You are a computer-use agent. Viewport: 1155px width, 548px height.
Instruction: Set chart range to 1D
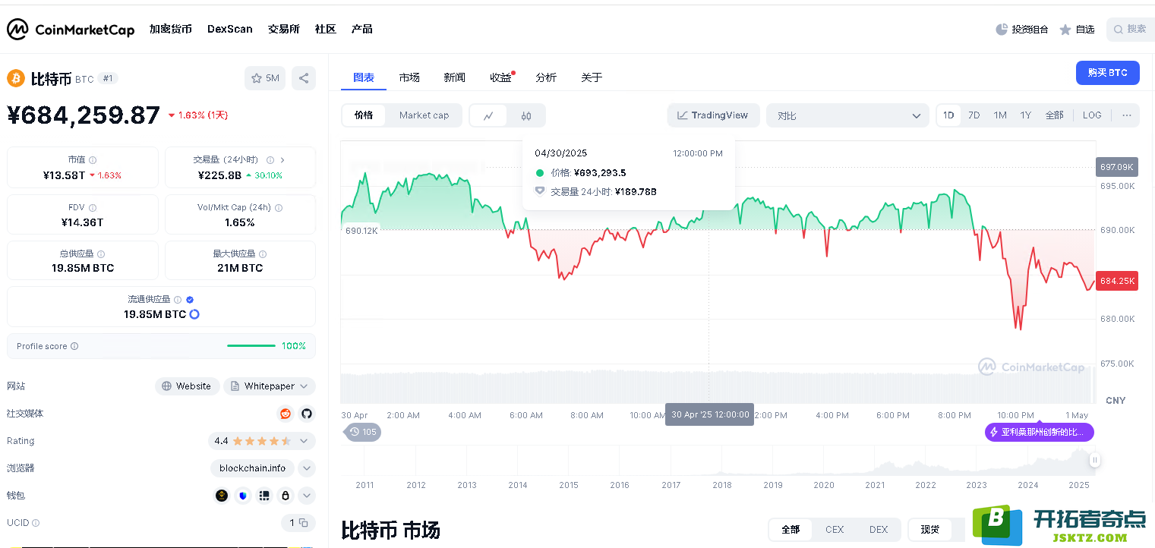pyautogui.click(x=948, y=115)
